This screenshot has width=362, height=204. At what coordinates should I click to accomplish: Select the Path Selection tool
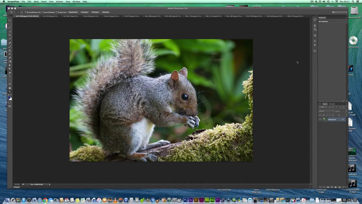pyautogui.click(x=10, y=80)
